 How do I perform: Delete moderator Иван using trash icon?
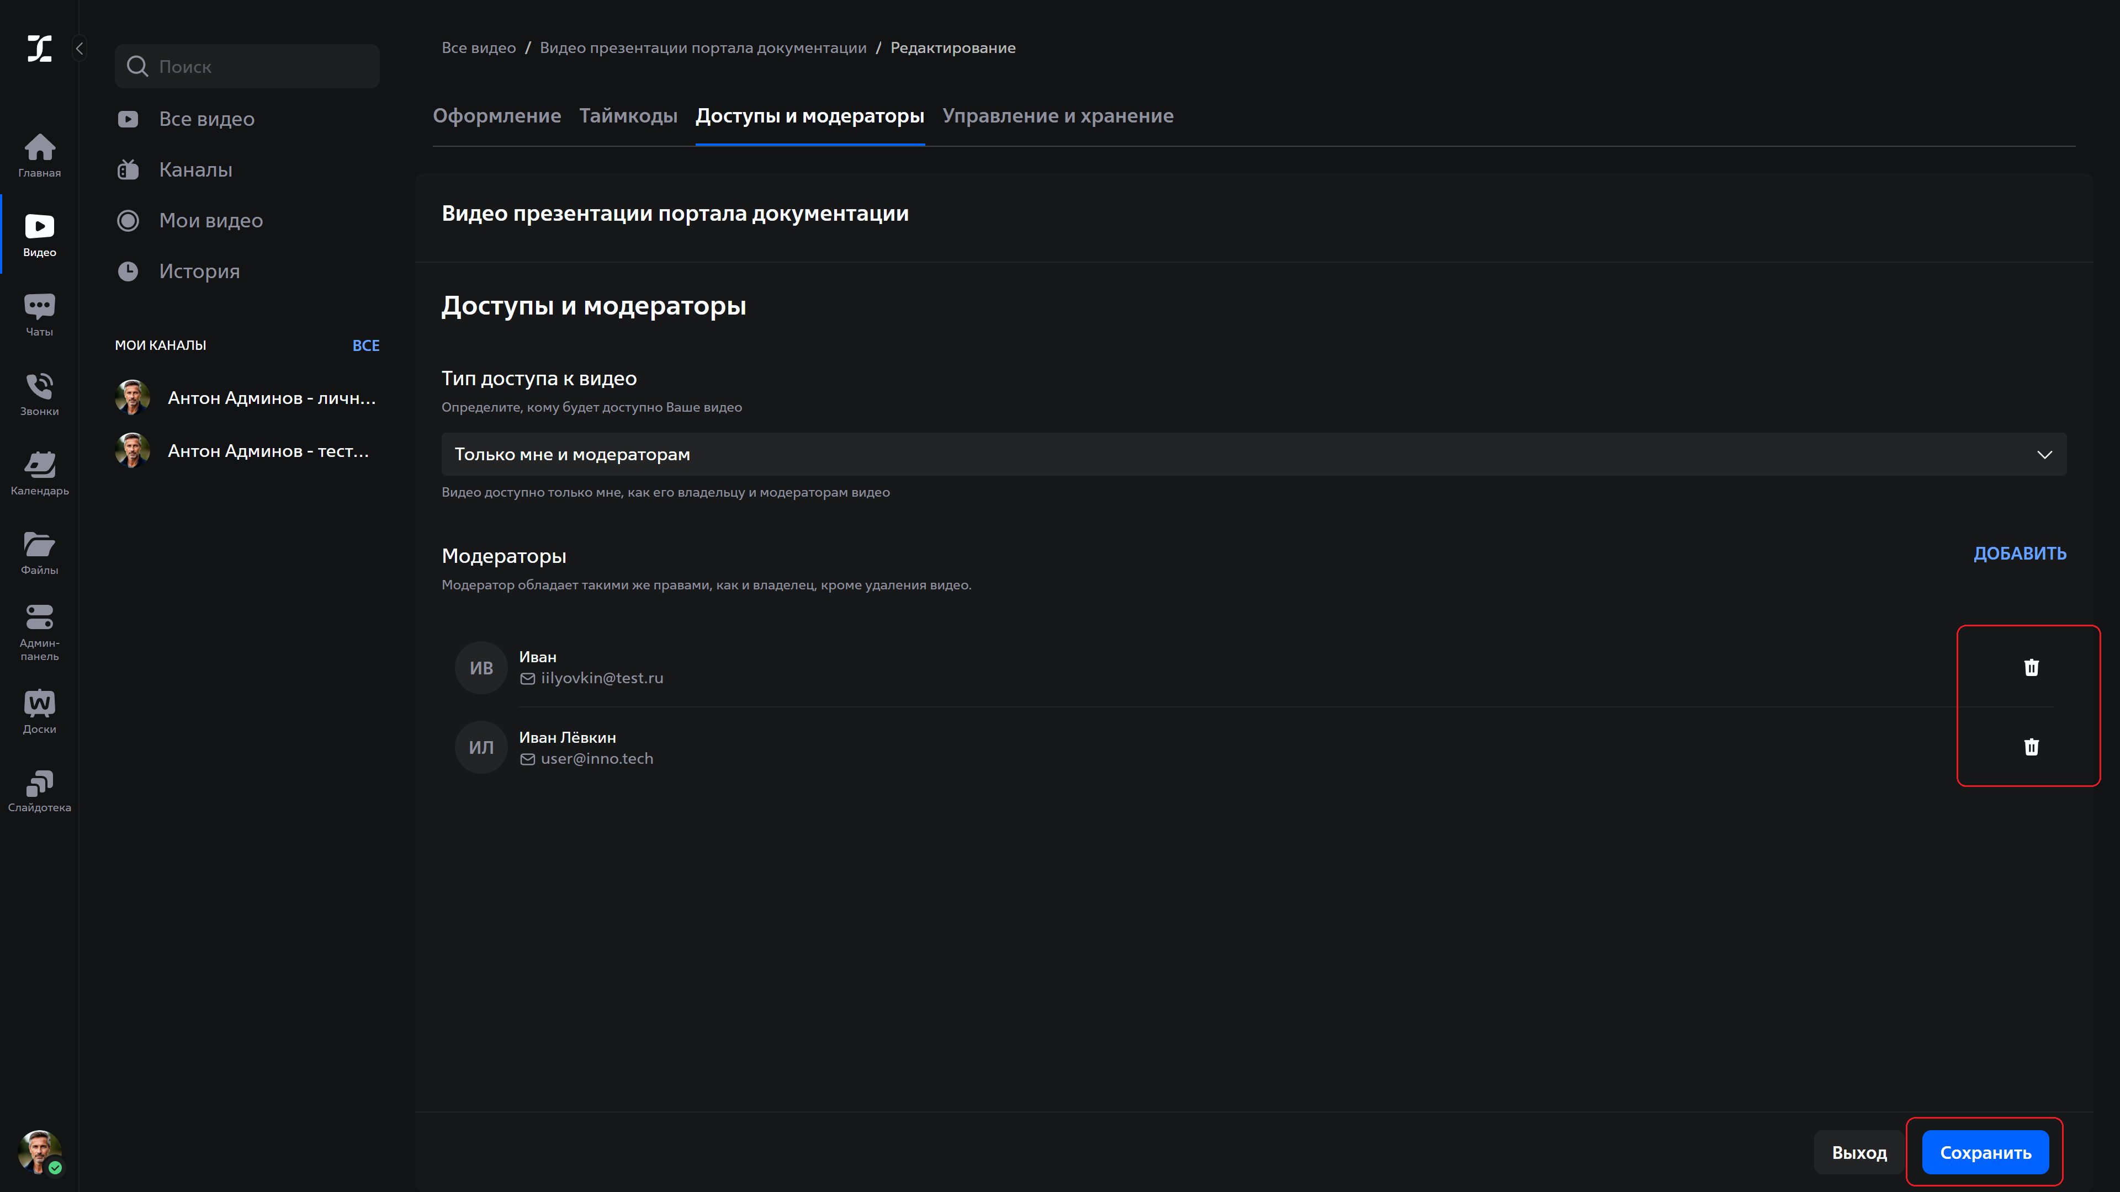[2031, 667]
